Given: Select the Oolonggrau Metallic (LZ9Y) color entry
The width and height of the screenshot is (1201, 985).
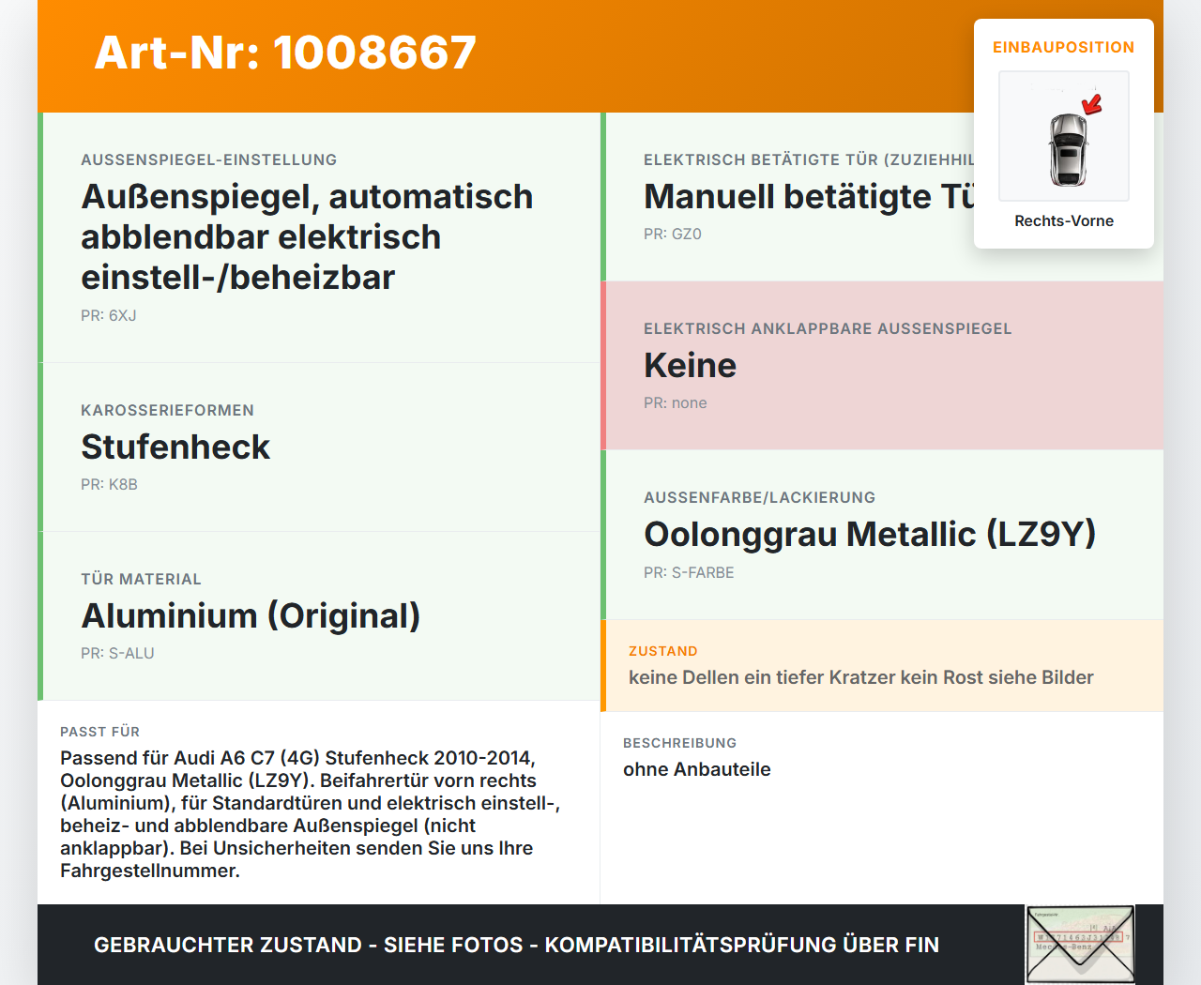Looking at the screenshot, I should pyautogui.click(x=870, y=535).
